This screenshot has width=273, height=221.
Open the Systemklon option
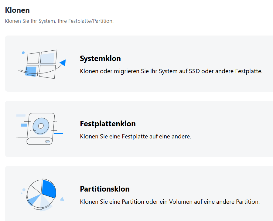click(100, 59)
